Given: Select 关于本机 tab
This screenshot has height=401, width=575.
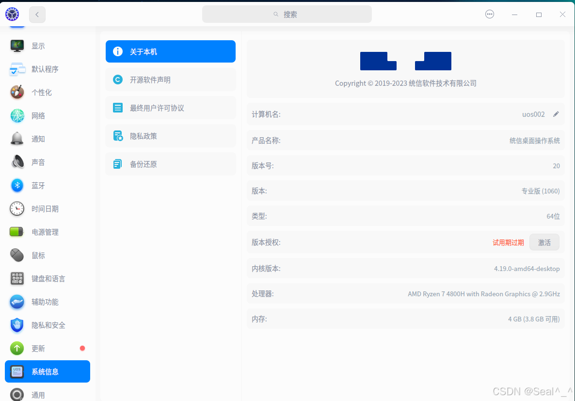Looking at the screenshot, I should pyautogui.click(x=171, y=51).
